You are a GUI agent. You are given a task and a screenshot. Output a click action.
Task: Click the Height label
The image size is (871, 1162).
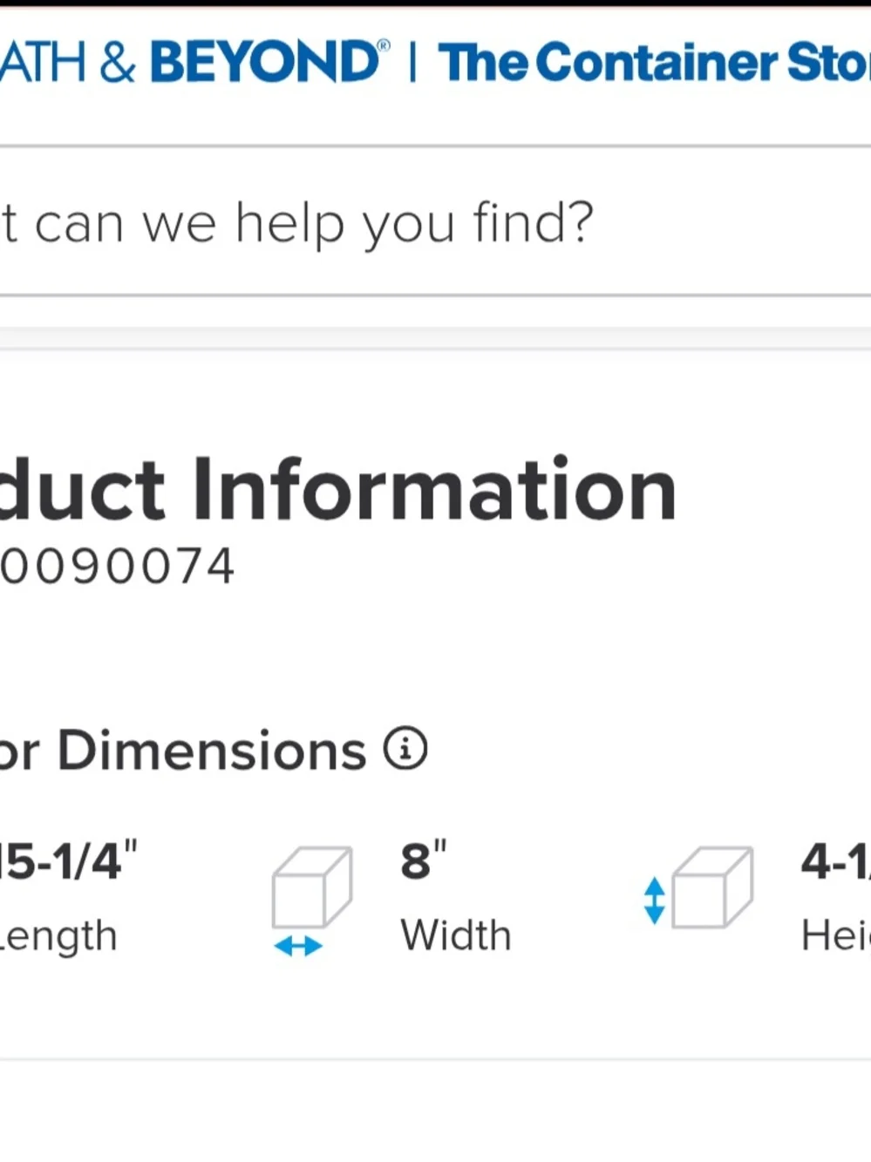[x=835, y=935]
